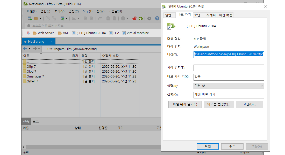Expand the dropdown beside the grey circle icon

tap(127, 19)
